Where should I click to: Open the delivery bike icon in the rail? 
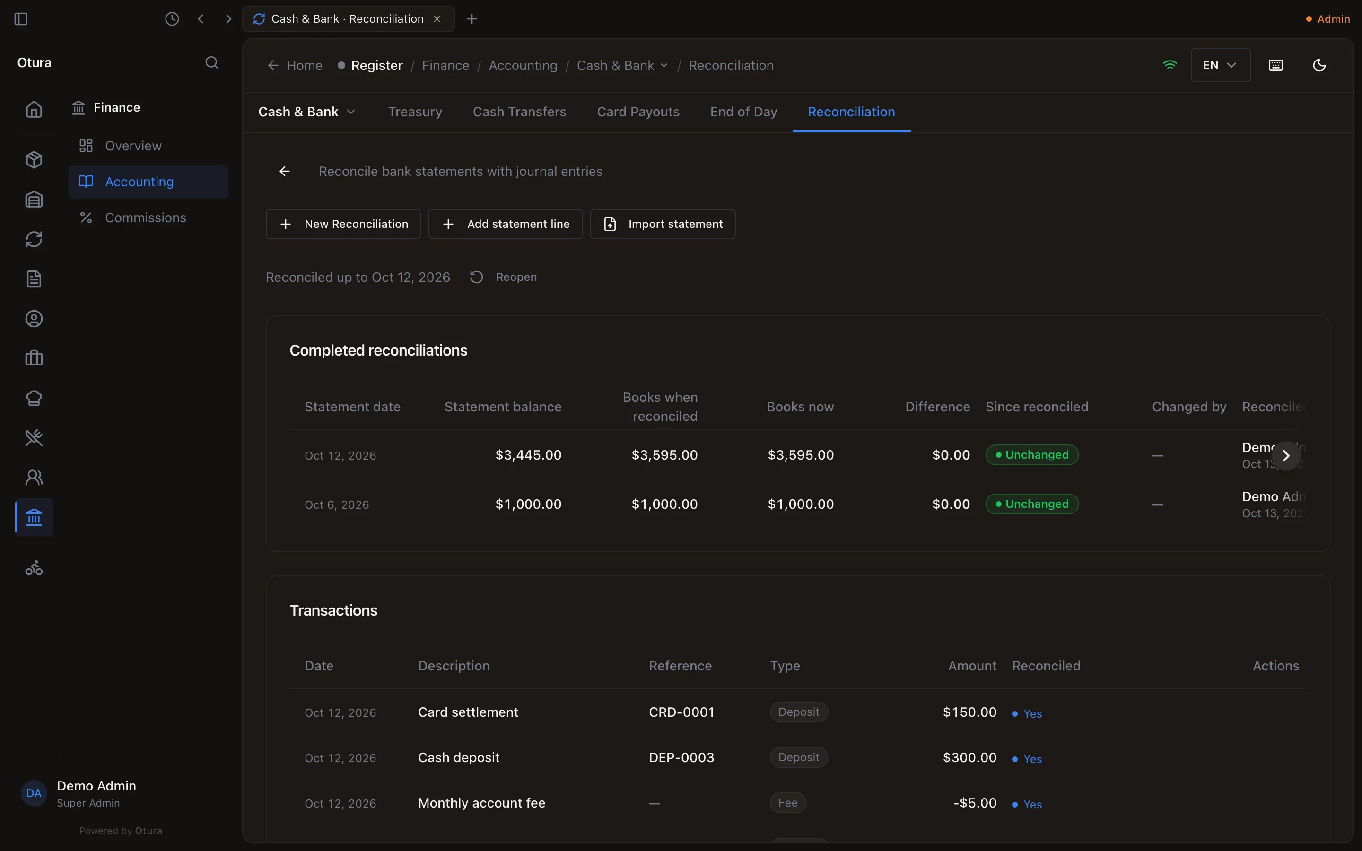pyautogui.click(x=35, y=568)
